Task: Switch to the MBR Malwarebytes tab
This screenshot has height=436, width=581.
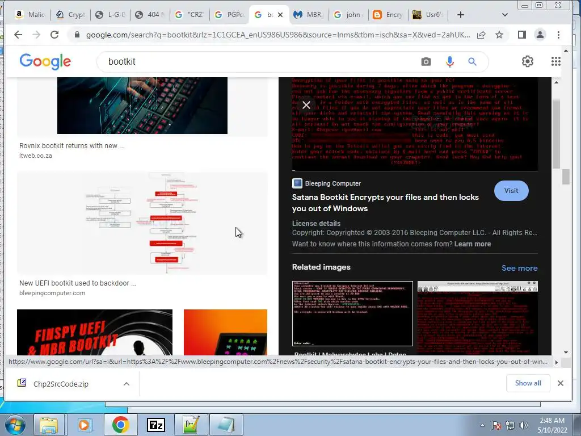Action: click(x=309, y=15)
